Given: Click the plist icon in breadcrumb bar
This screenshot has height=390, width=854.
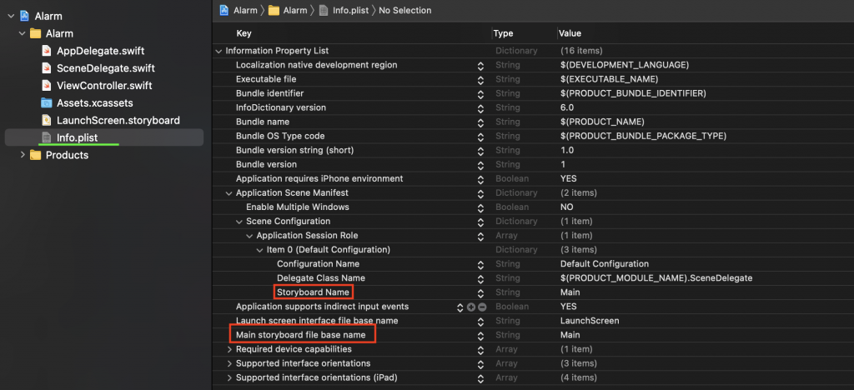Looking at the screenshot, I should tap(324, 10).
